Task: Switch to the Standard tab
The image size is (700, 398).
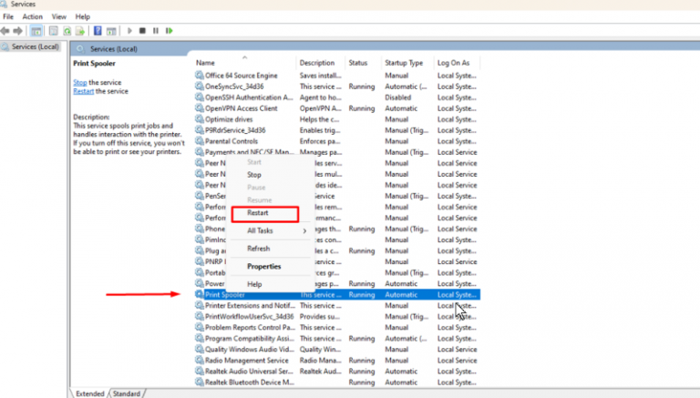Action: pos(127,393)
